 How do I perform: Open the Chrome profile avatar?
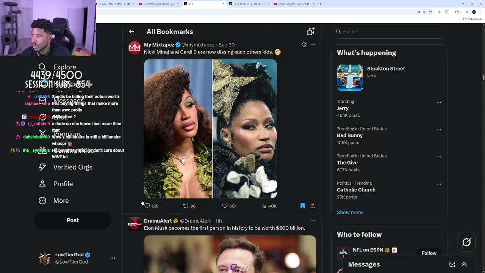pos(474,12)
